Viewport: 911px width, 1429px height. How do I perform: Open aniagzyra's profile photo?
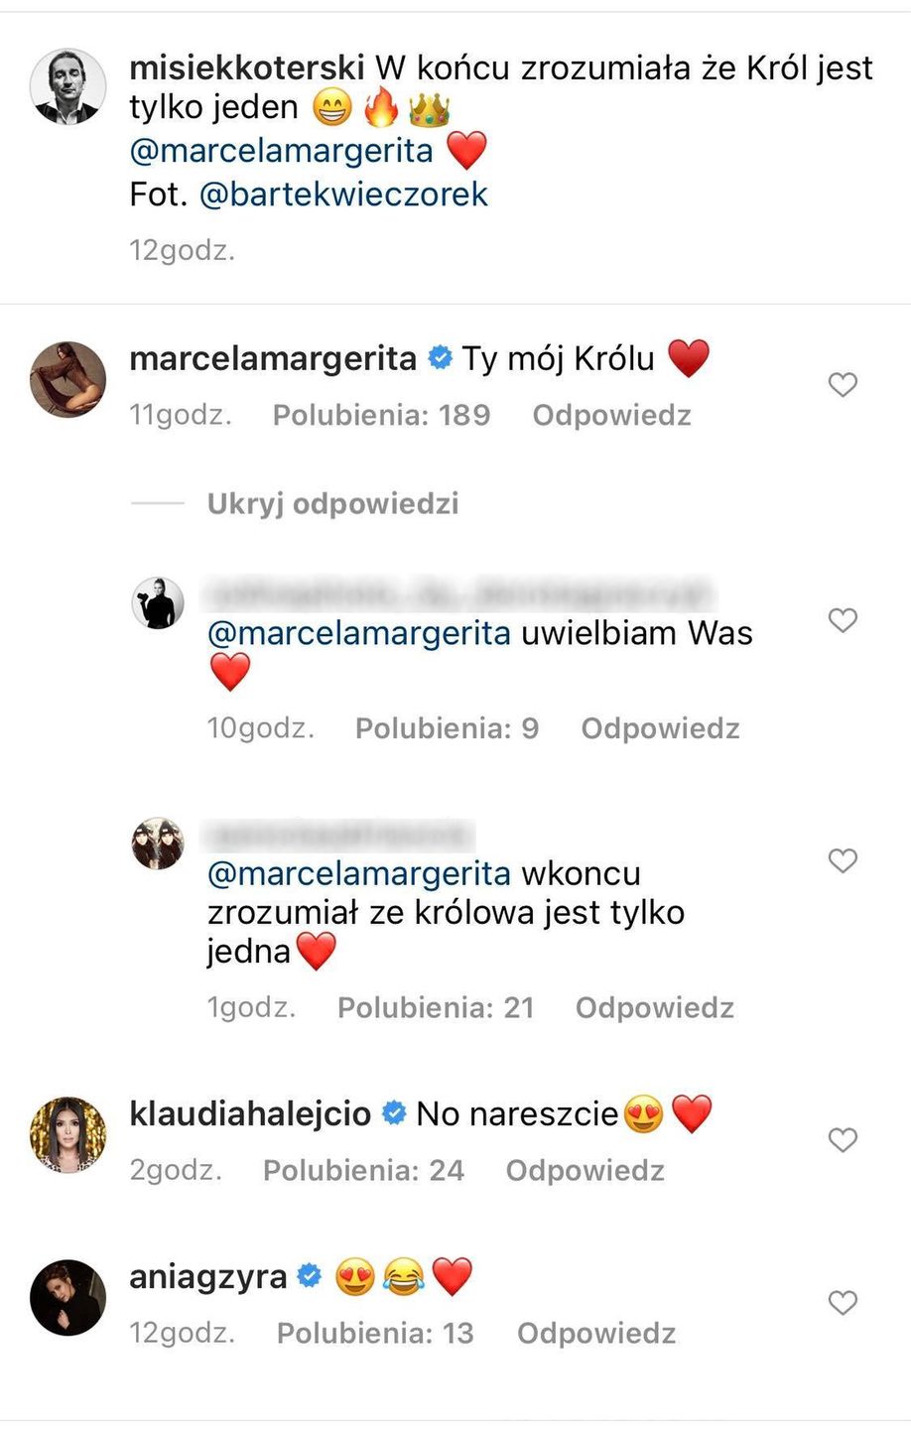67,1297
